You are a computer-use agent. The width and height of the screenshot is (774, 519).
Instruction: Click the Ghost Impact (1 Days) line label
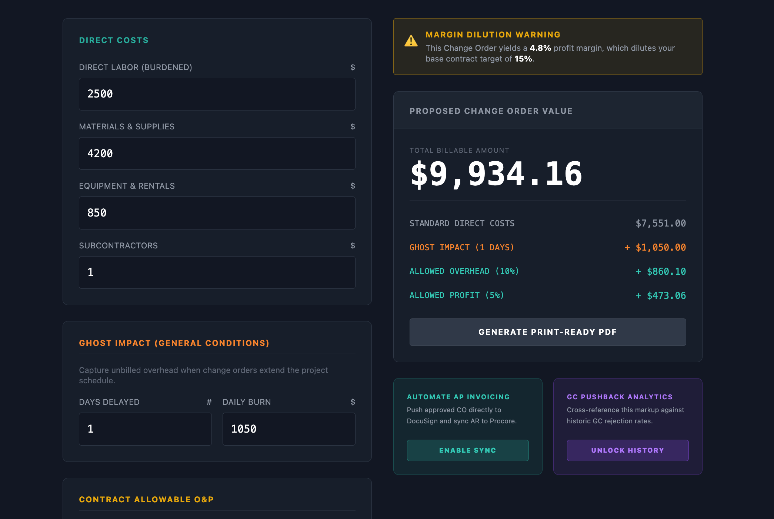coord(462,248)
